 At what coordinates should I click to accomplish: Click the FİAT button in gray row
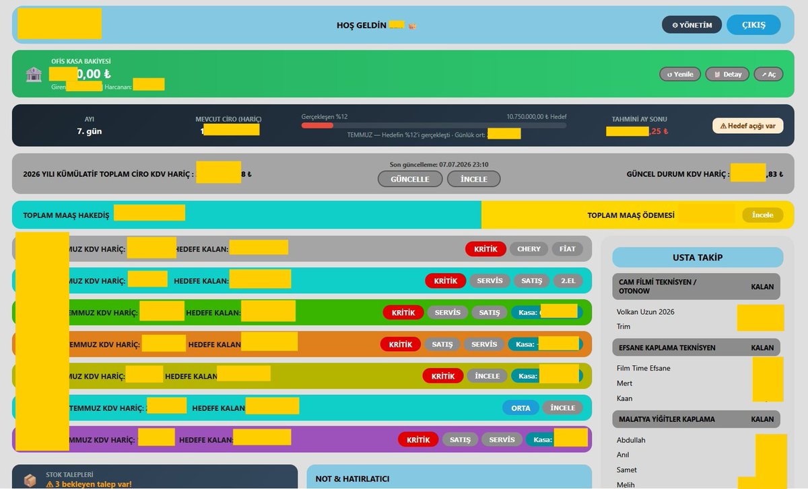coord(568,249)
